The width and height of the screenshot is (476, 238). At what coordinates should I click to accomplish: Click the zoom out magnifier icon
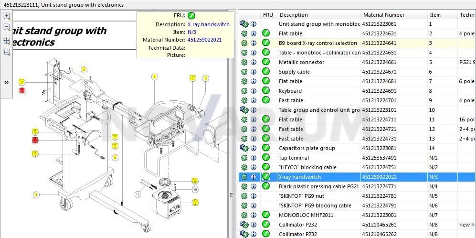pyautogui.click(x=6, y=27)
